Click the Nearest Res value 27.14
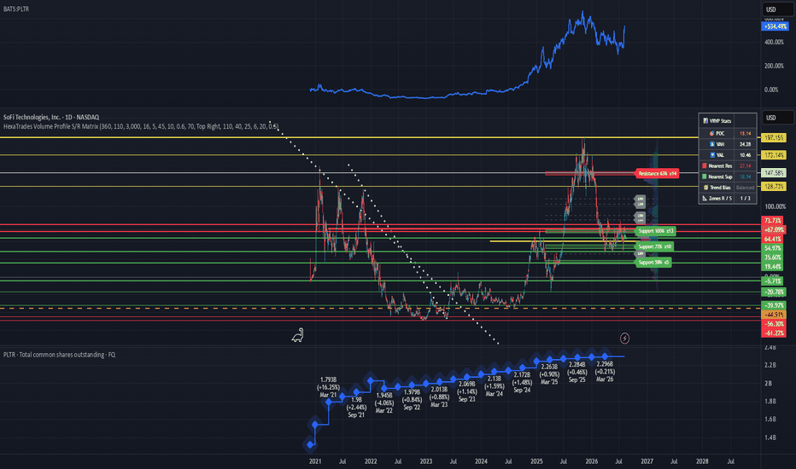Screen dimensions: 796x469 [x=745, y=165]
